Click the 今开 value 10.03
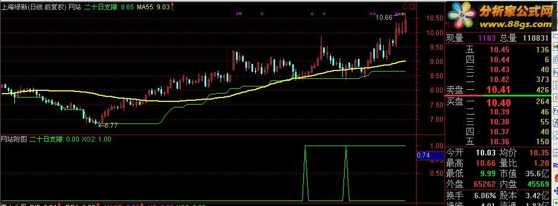 tap(485, 153)
